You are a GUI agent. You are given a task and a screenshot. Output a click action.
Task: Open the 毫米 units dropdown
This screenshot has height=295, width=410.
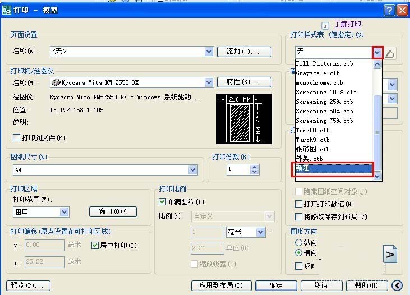click(260, 232)
